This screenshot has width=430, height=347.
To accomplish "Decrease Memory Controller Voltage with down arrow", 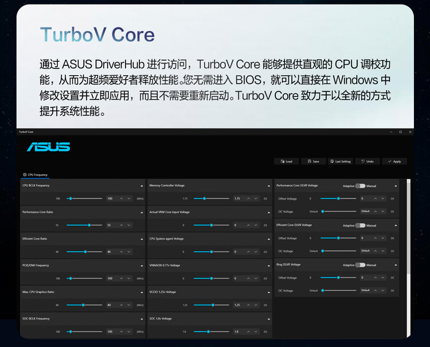I will click(x=256, y=198).
